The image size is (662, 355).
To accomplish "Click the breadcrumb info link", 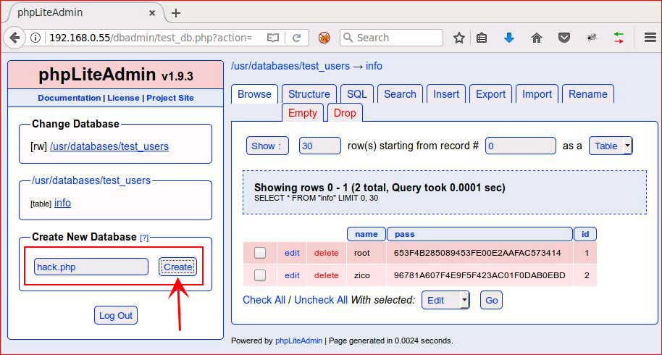I will pos(374,66).
